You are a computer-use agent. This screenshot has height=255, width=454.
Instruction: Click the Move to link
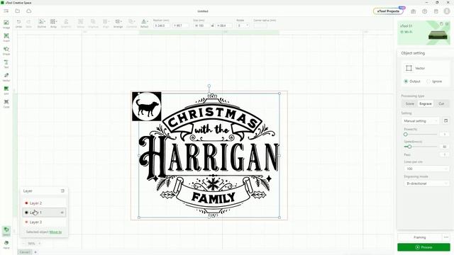point(55,232)
